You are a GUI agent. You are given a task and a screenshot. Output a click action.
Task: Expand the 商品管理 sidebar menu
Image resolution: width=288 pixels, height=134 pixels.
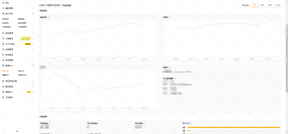33,33
